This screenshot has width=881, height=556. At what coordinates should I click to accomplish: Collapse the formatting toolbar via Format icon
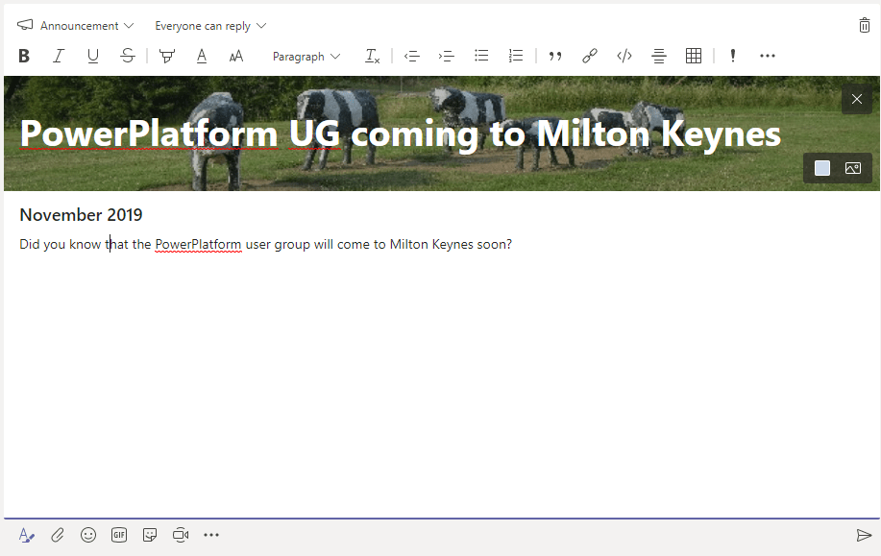(26, 535)
